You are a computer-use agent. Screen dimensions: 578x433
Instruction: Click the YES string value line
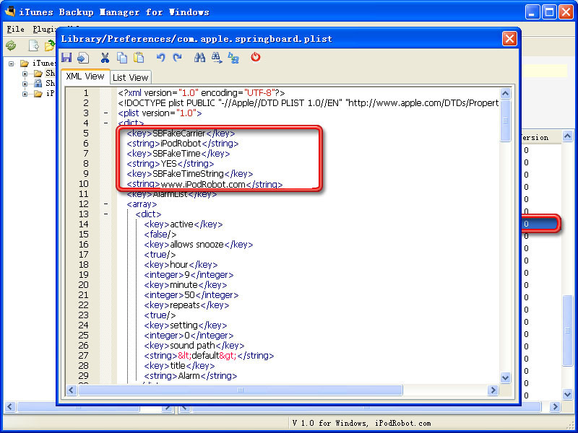point(171,164)
